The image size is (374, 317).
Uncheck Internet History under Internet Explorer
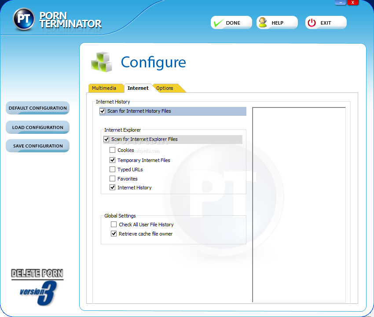point(112,188)
